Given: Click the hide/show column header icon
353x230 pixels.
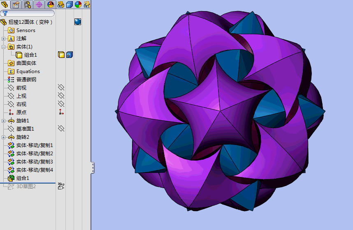Looking at the screenshot, I should click(61, 5).
